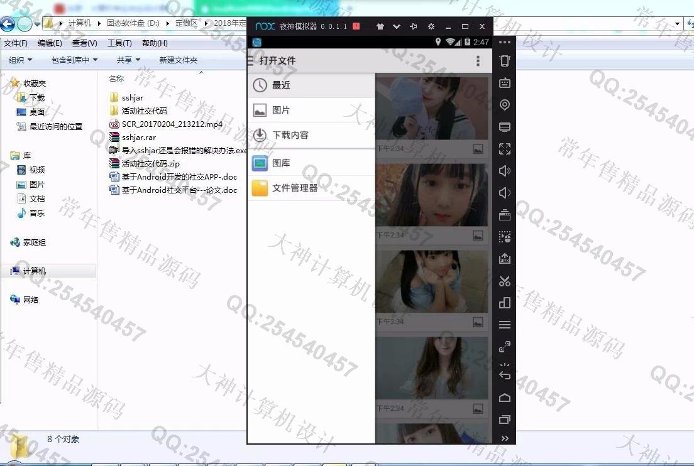Click Nox skin theme shirt icon
The image size is (694, 466).
pos(380,26)
